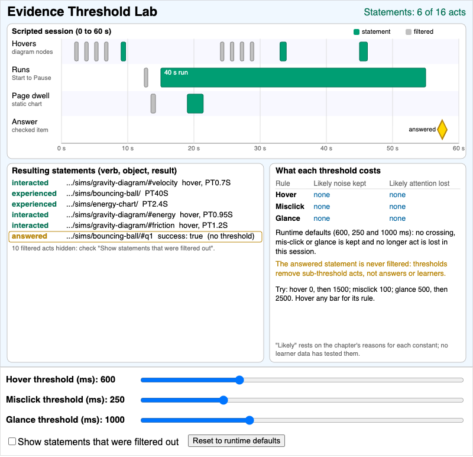
Task: Click Misclick row 'none' under Likely noise kept
Action: pyautogui.click(x=322, y=207)
